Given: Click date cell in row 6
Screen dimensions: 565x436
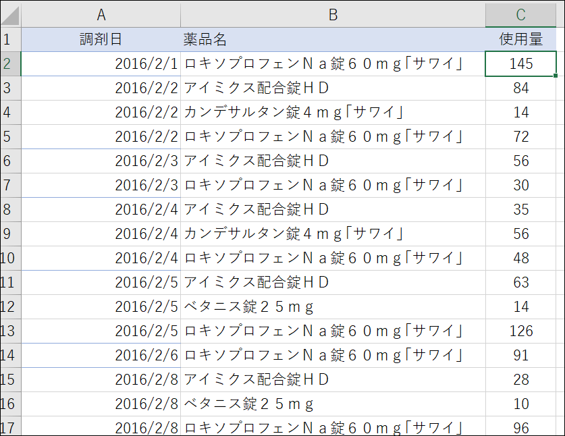Looking at the screenshot, I should [x=101, y=161].
